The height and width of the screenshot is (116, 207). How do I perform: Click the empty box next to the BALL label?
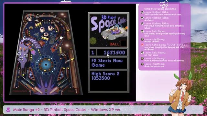pyautogui.click(x=124, y=43)
